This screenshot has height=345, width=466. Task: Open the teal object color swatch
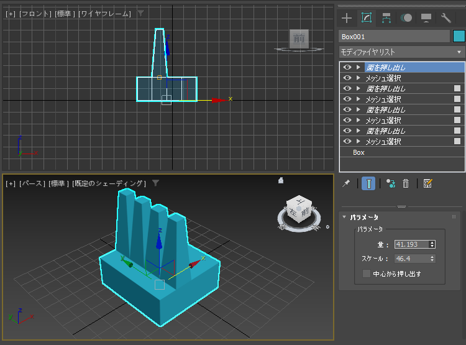[459, 36]
